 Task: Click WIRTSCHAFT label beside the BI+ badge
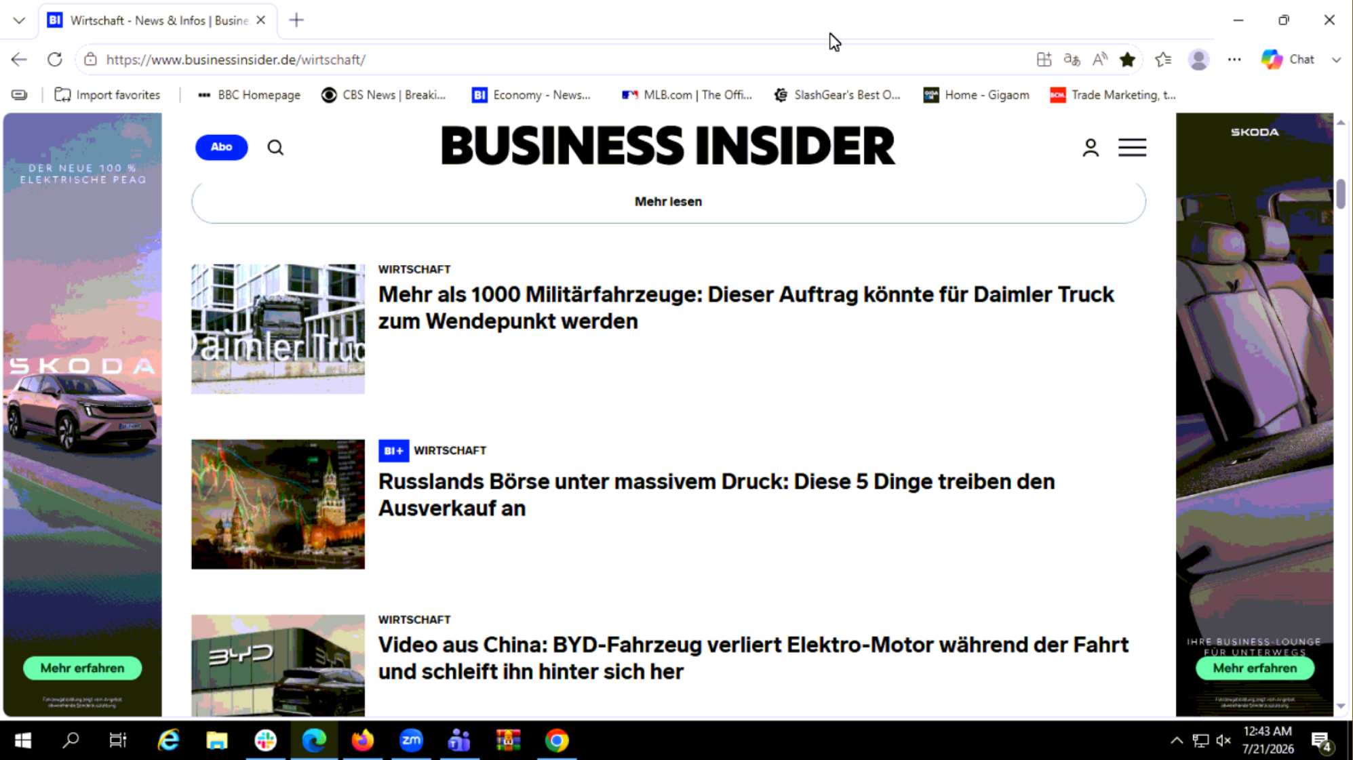(450, 451)
